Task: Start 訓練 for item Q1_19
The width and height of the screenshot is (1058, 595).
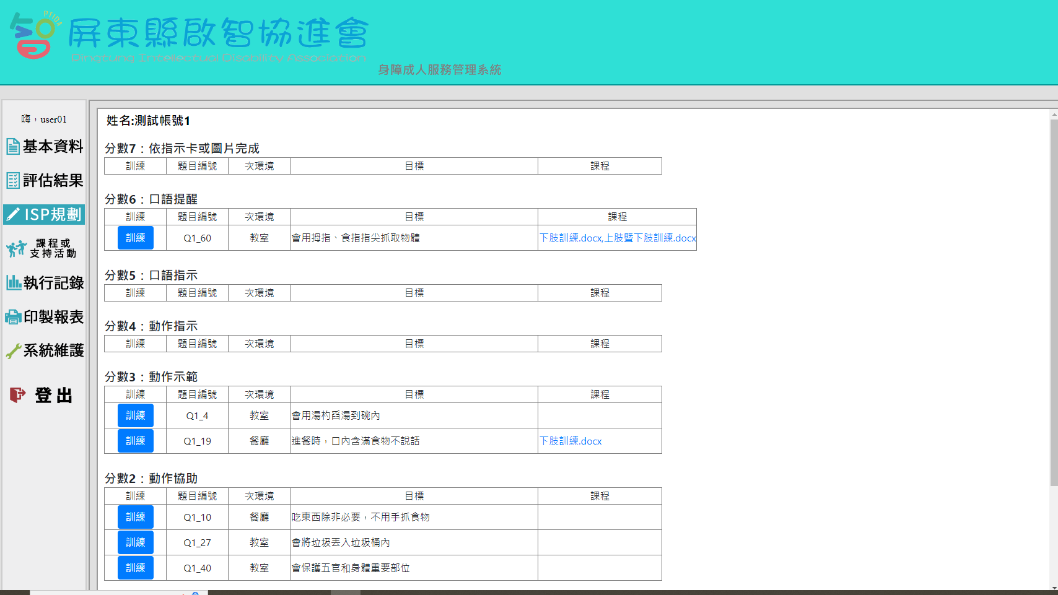Action: (x=136, y=441)
